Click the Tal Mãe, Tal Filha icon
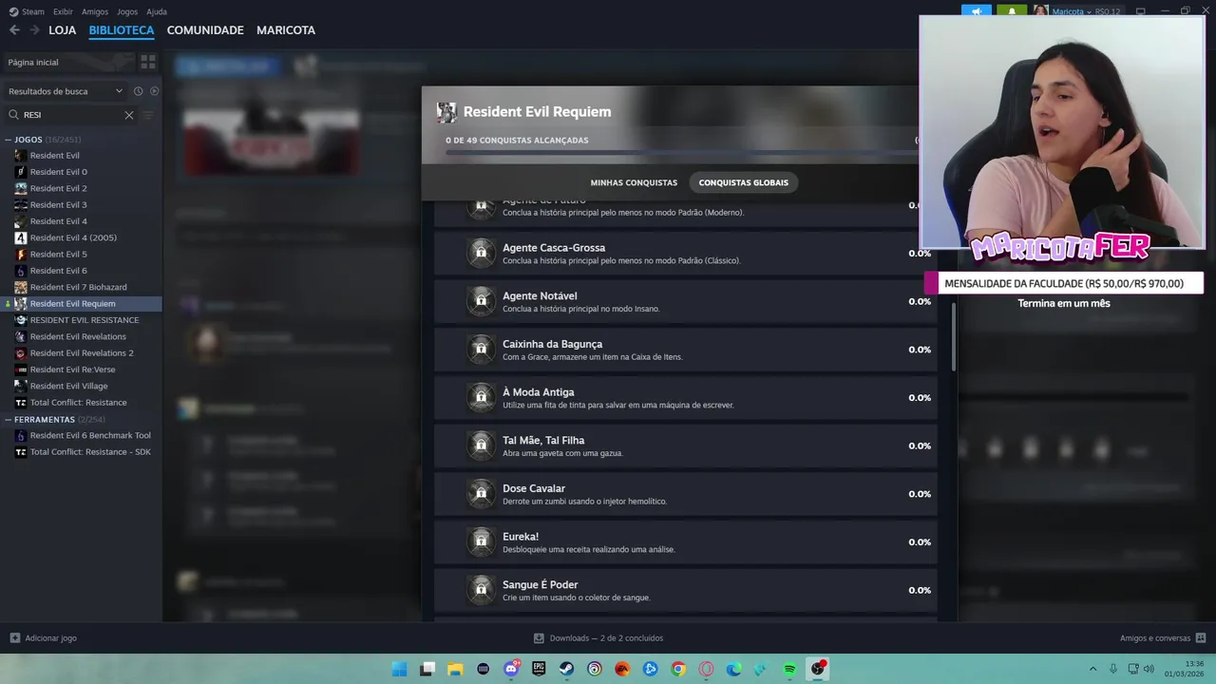The height and width of the screenshot is (684, 1216). click(x=481, y=446)
